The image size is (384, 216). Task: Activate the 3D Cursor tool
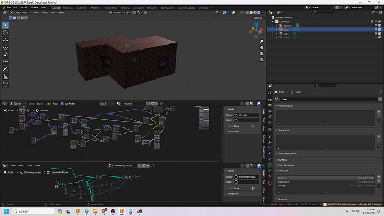6,32
